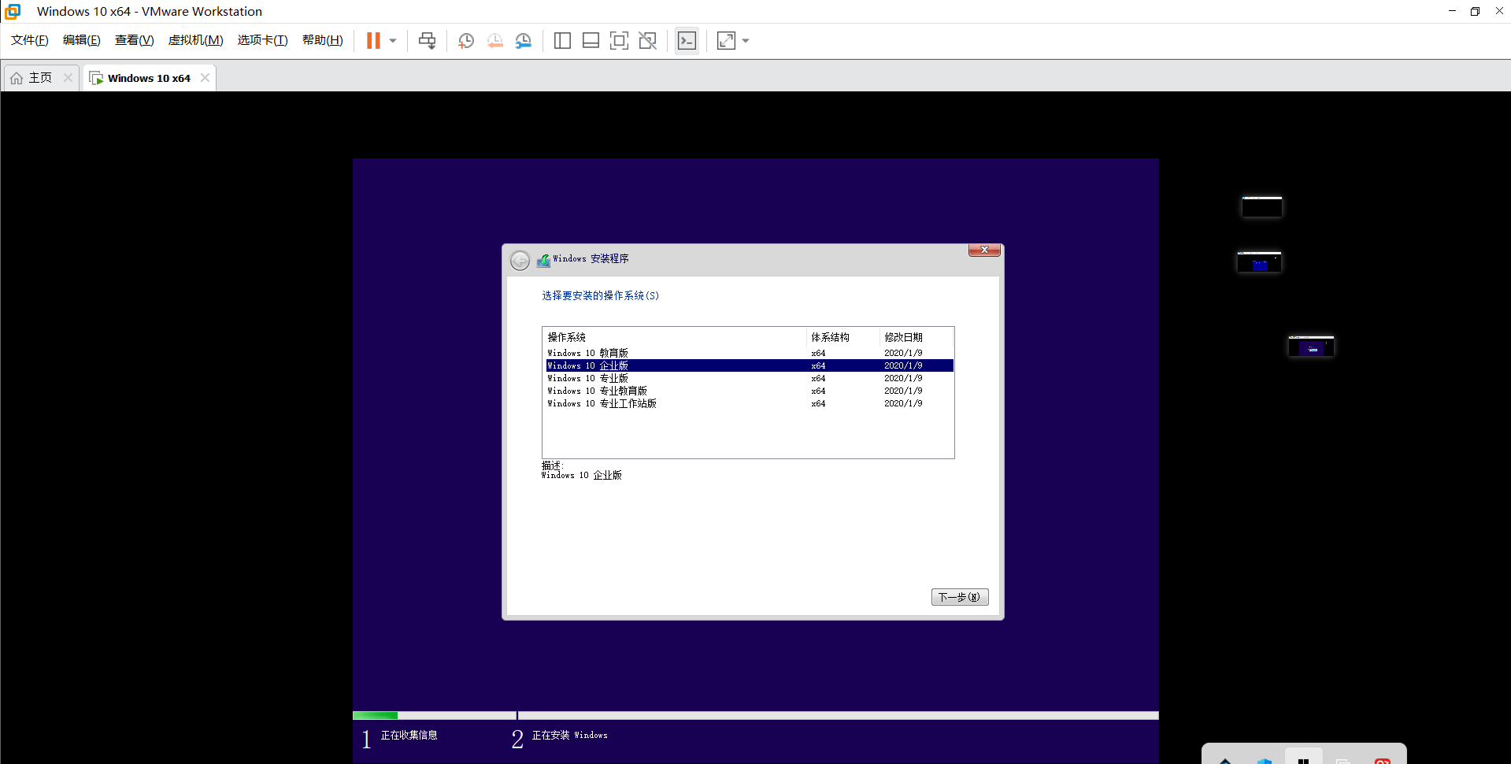Select Windows 10 专业教育版 row
The image size is (1511, 764).
tap(749, 391)
